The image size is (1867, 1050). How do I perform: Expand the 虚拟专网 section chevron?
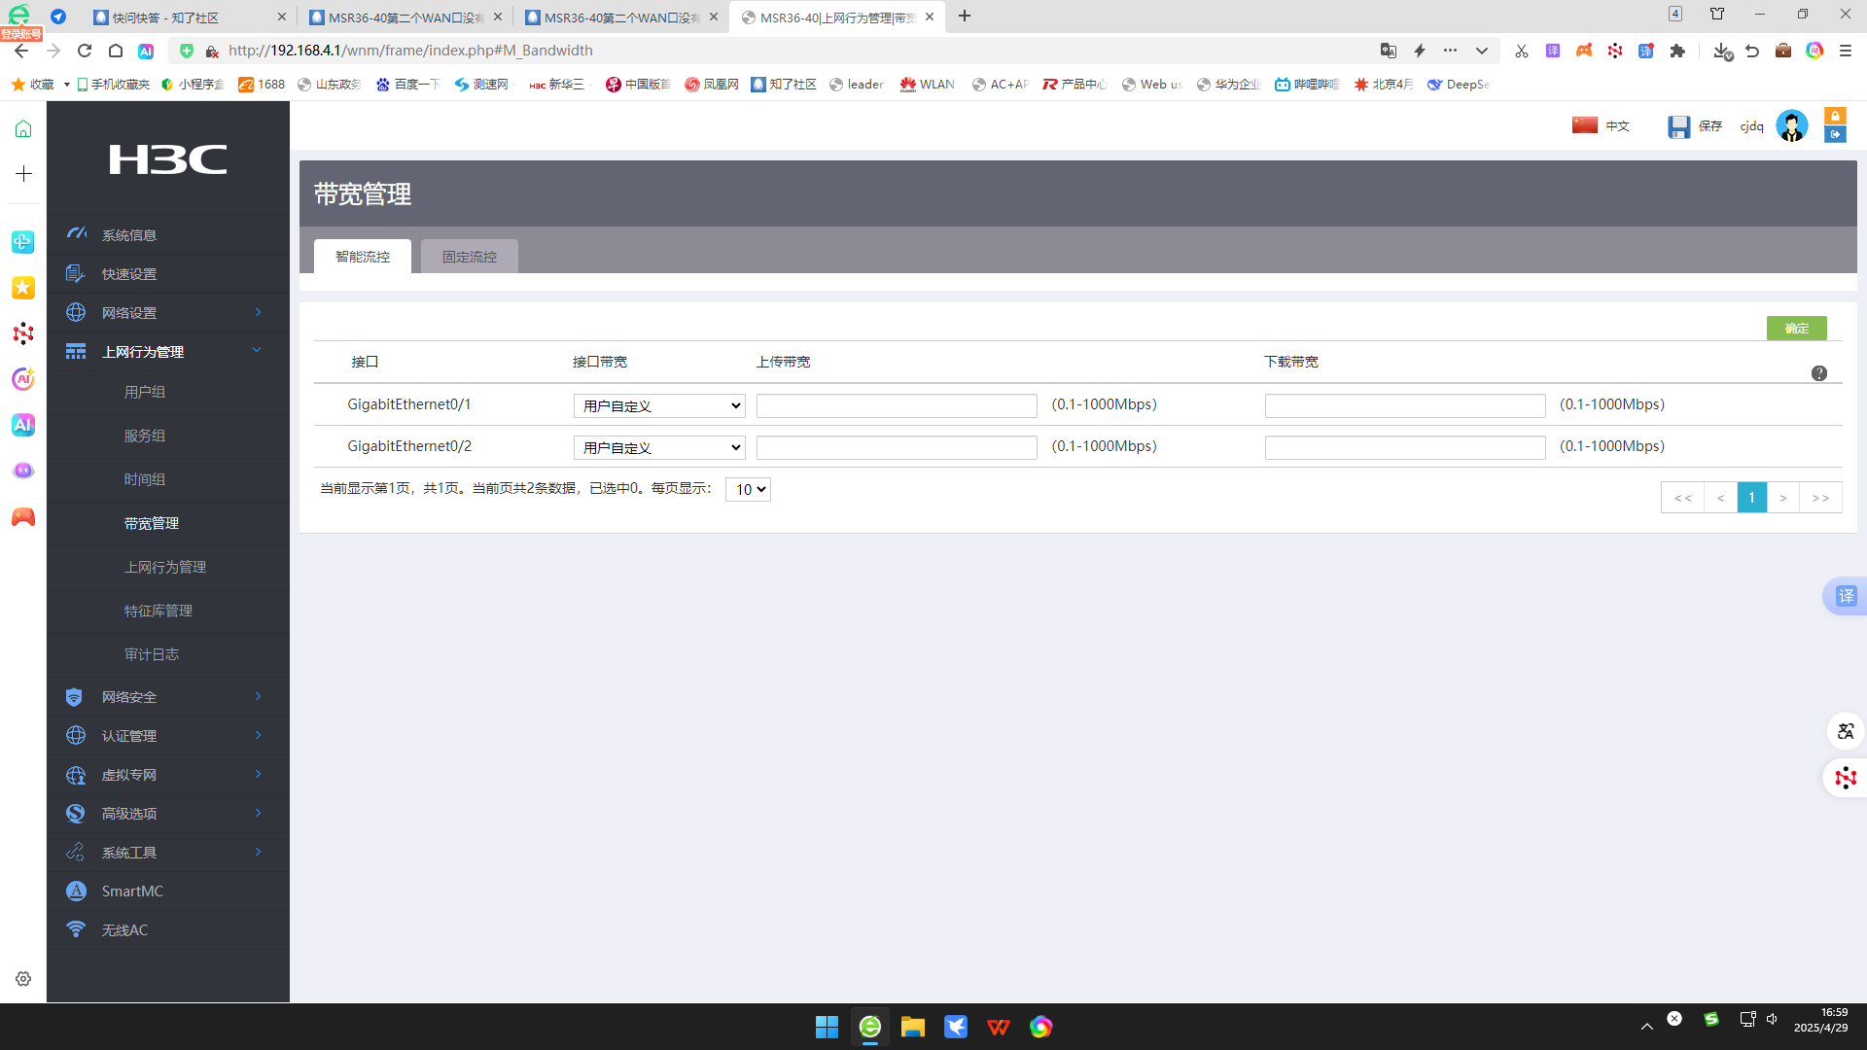[x=258, y=774]
